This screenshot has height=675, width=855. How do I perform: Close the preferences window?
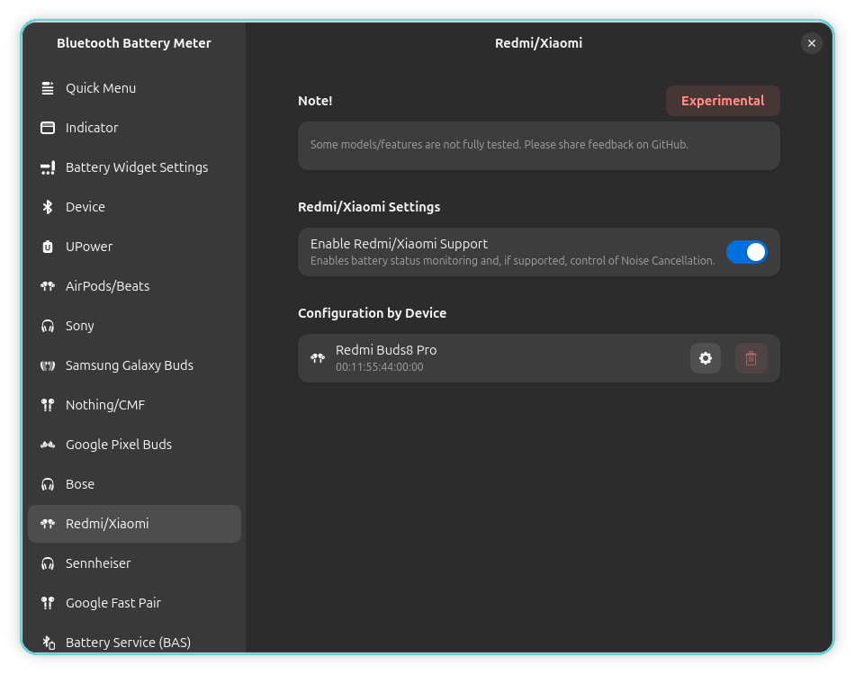pos(812,43)
